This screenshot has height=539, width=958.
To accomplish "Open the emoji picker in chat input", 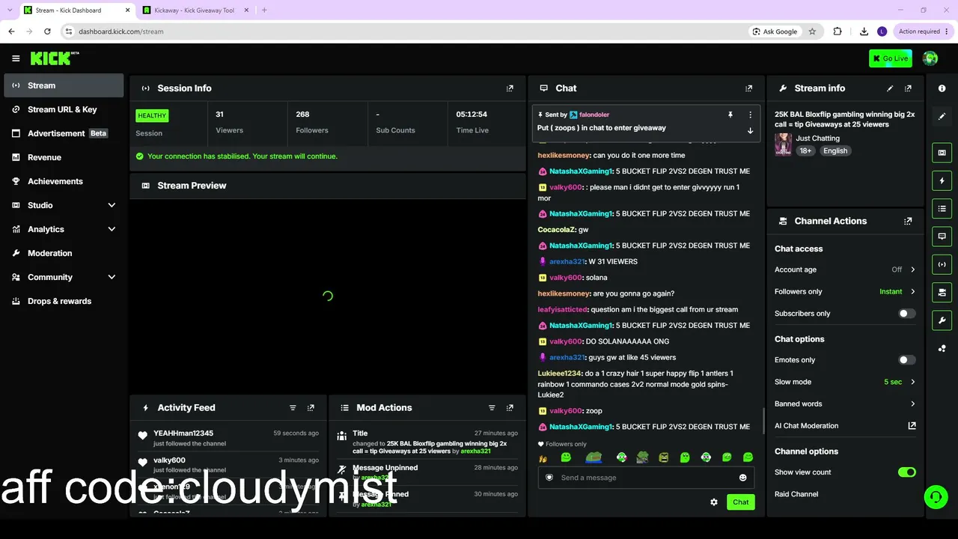I will (742, 478).
